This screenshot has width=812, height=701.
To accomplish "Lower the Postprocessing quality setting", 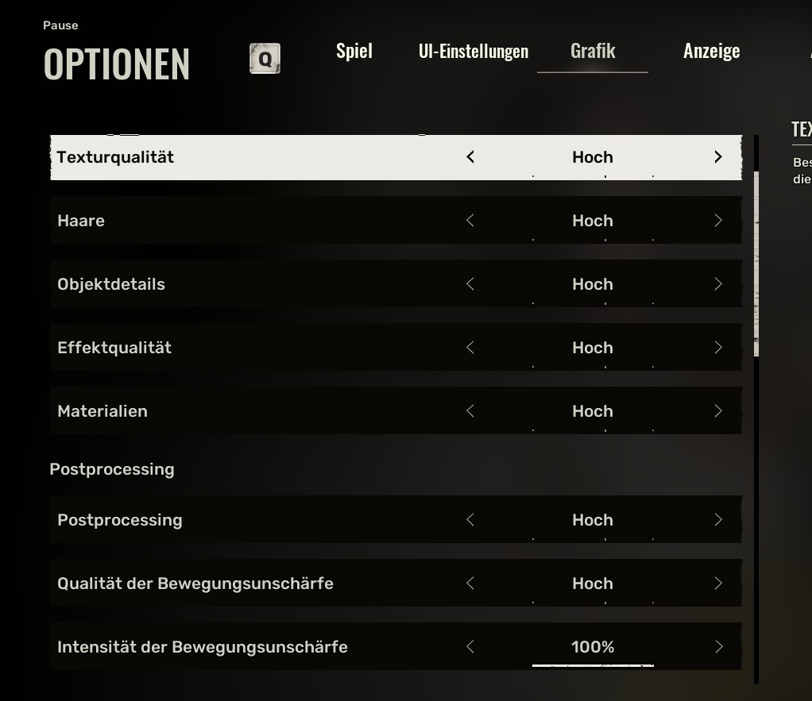I will tap(470, 520).
